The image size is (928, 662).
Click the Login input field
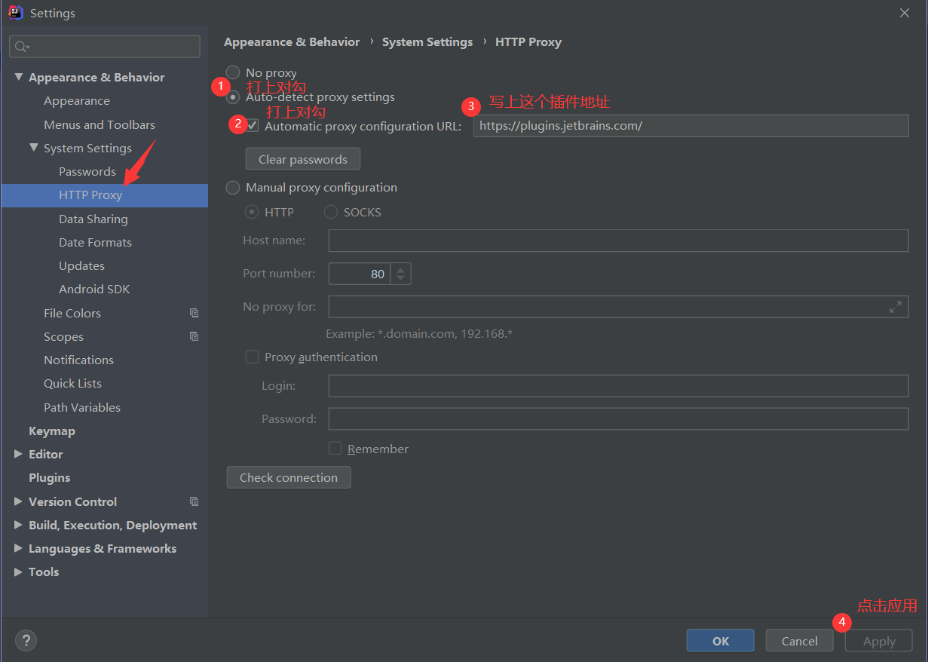[619, 385]
